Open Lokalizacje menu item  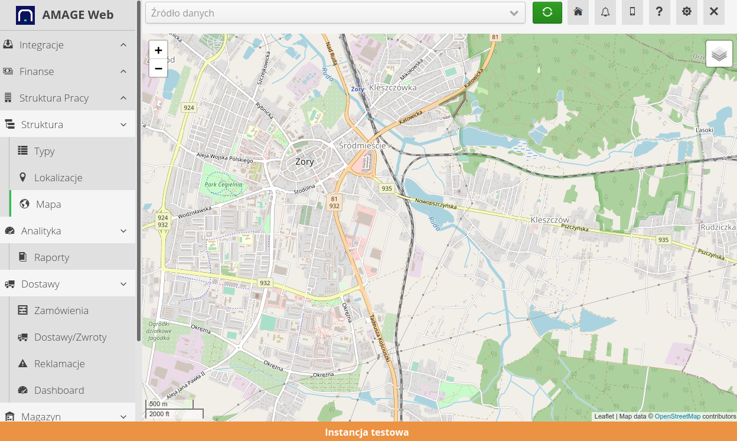[x=58, y=178]
